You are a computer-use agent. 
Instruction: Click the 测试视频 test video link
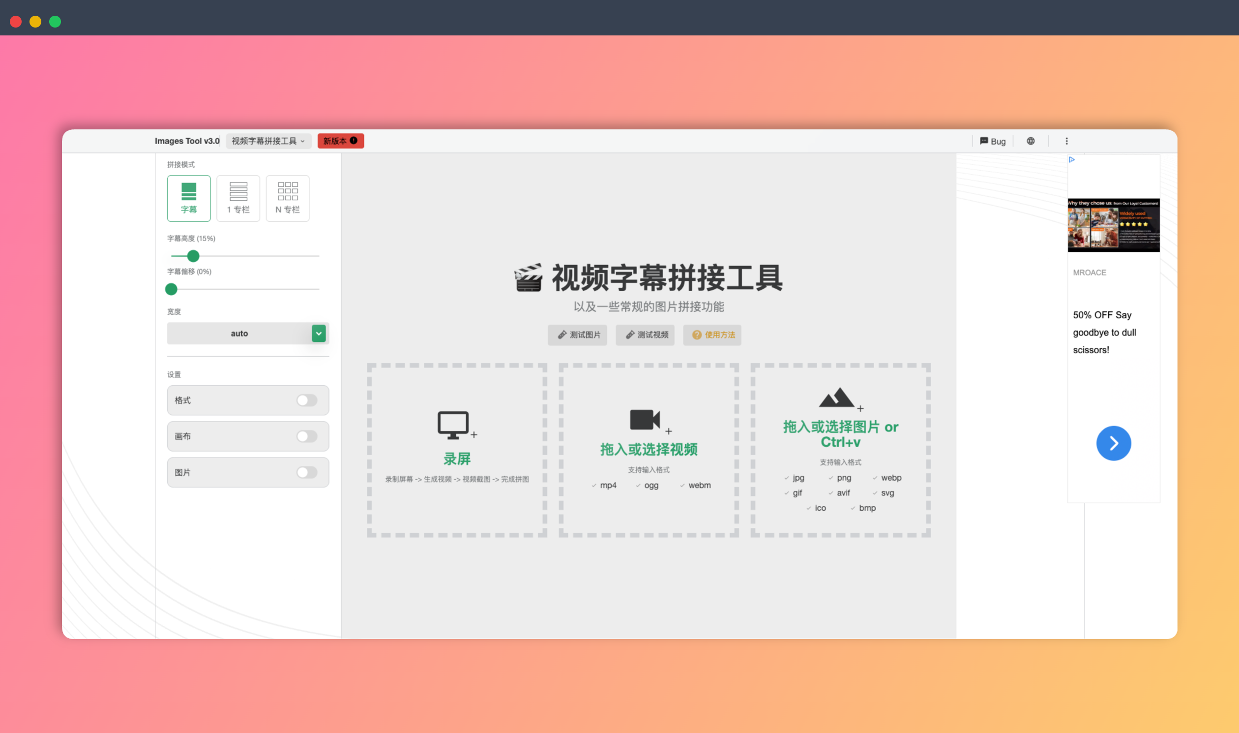pyautogui.click(x=645, y=335)
